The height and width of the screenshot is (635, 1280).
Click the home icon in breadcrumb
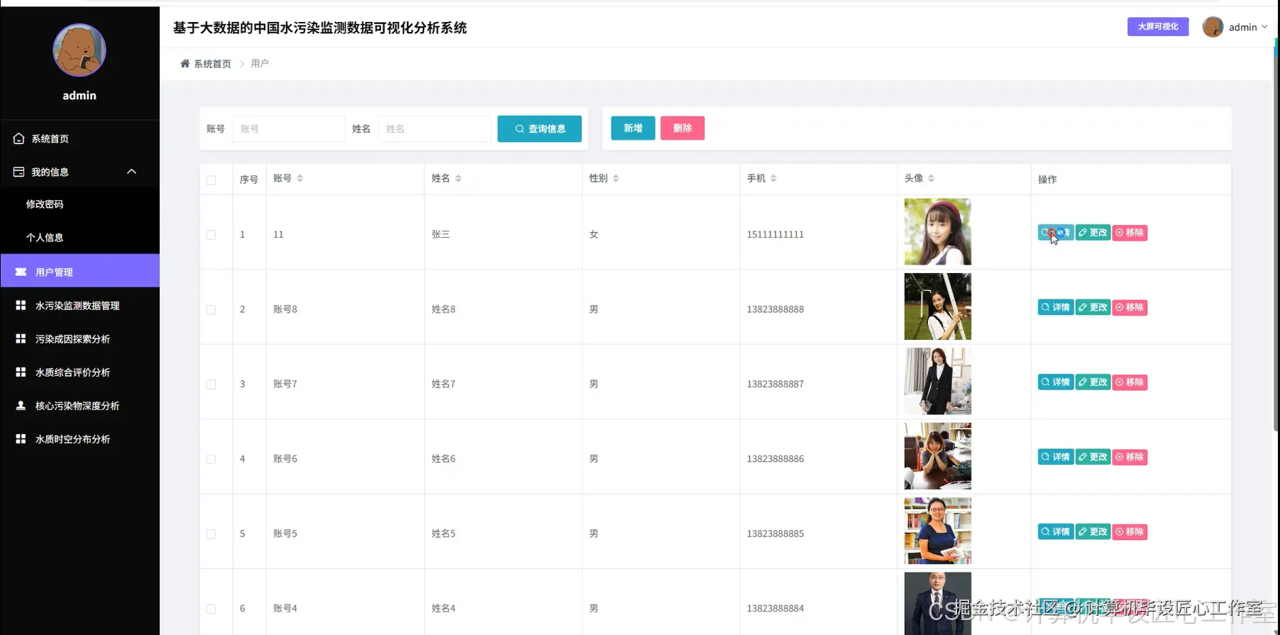coord(185,64)
